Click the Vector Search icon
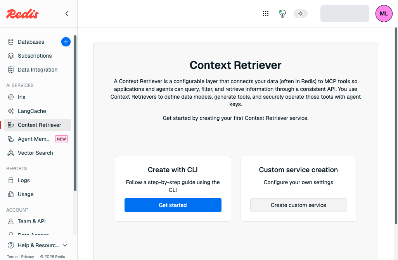The width and height of the screenshot is (398, 260). (10, 153)
